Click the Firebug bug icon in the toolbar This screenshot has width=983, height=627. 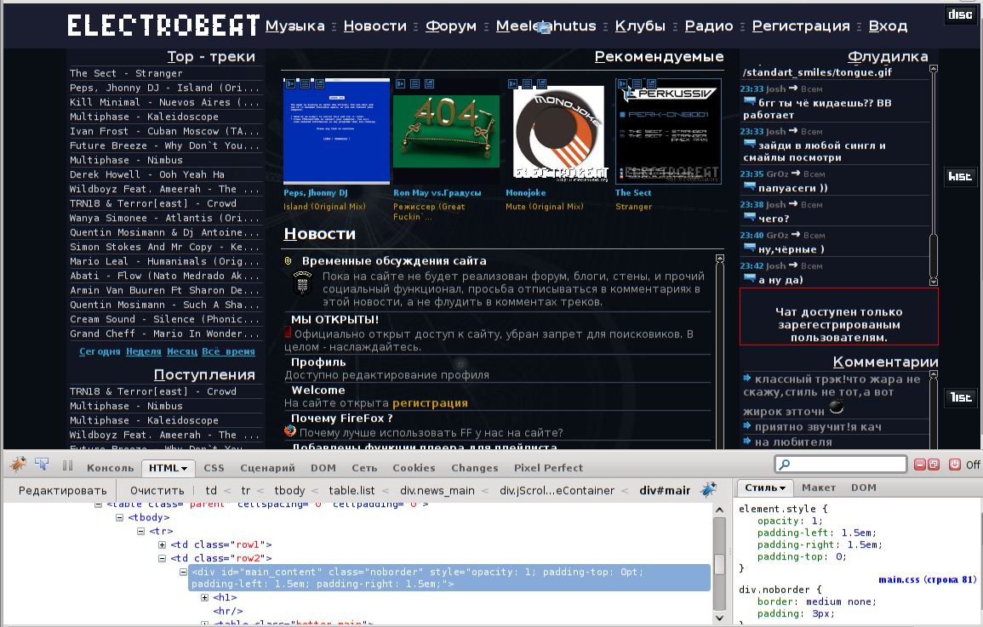(x=18, y=465)
